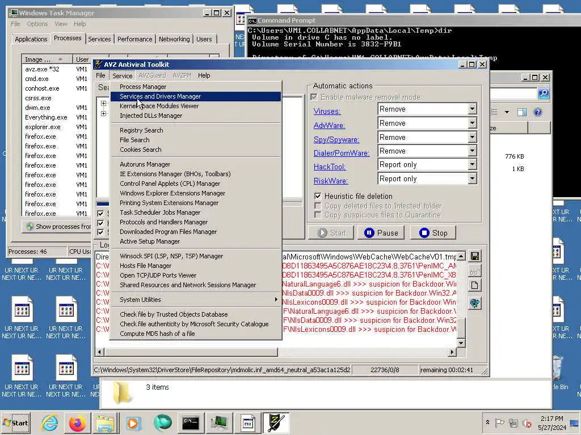Open Help question mark icon in Explorer window
Viewport: 581px width, 435px height.
click(538, 112)
